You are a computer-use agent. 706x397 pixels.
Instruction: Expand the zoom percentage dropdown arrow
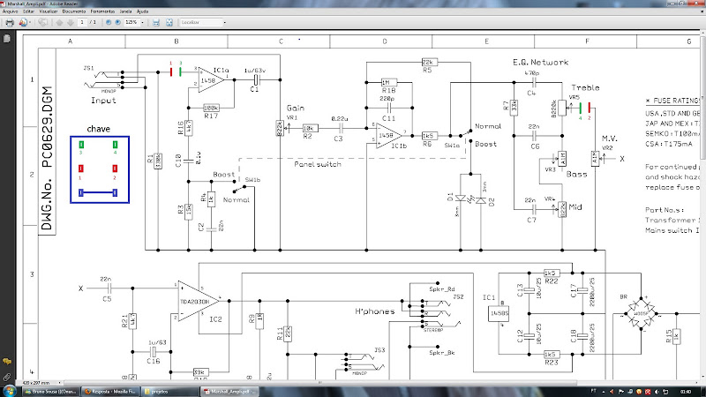[x=144, y=21]
